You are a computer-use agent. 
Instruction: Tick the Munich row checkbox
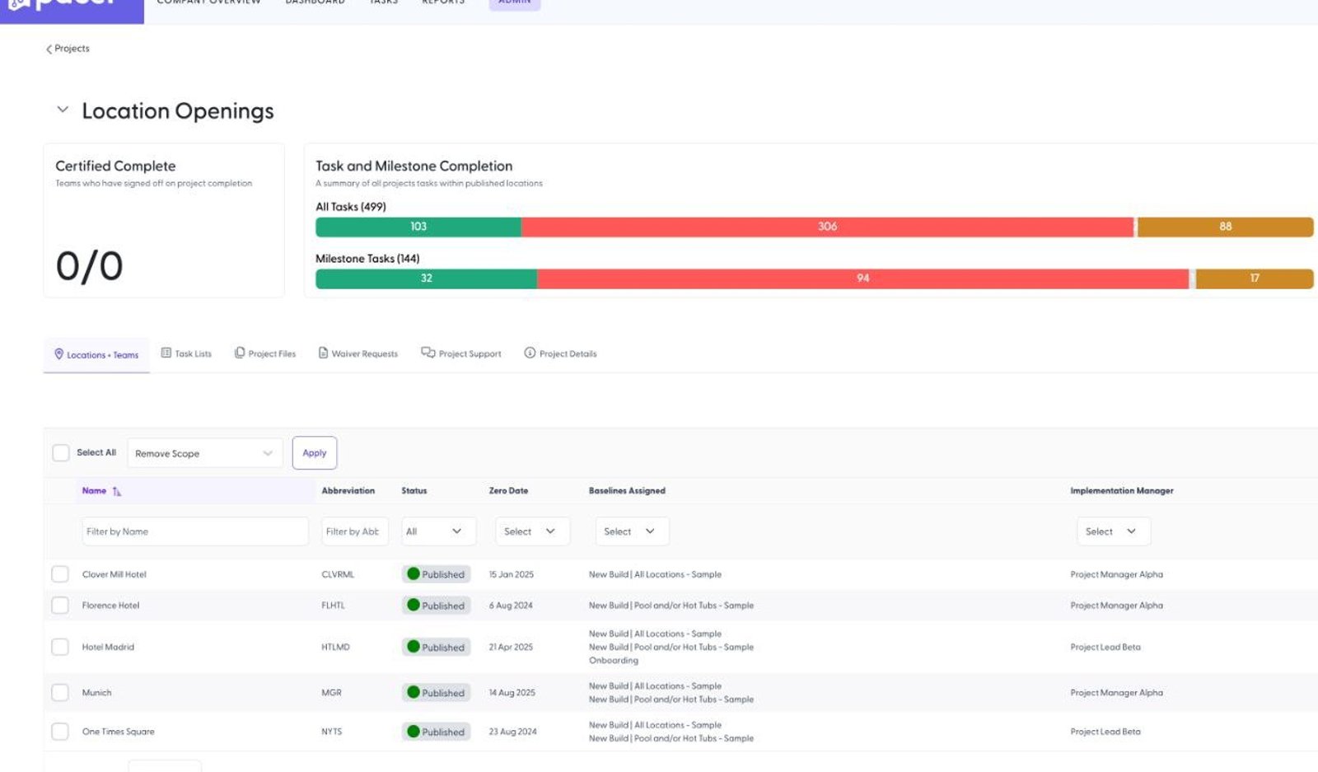tap(60, 692)
